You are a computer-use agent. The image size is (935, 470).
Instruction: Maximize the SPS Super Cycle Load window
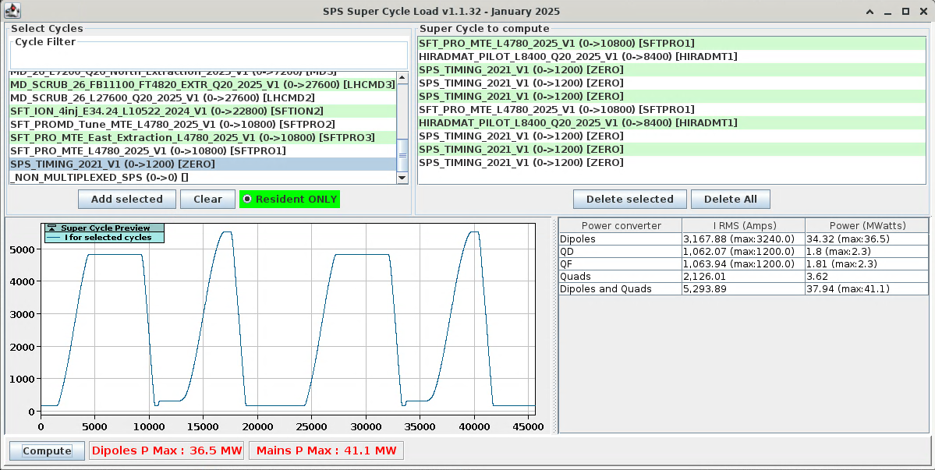905,12
